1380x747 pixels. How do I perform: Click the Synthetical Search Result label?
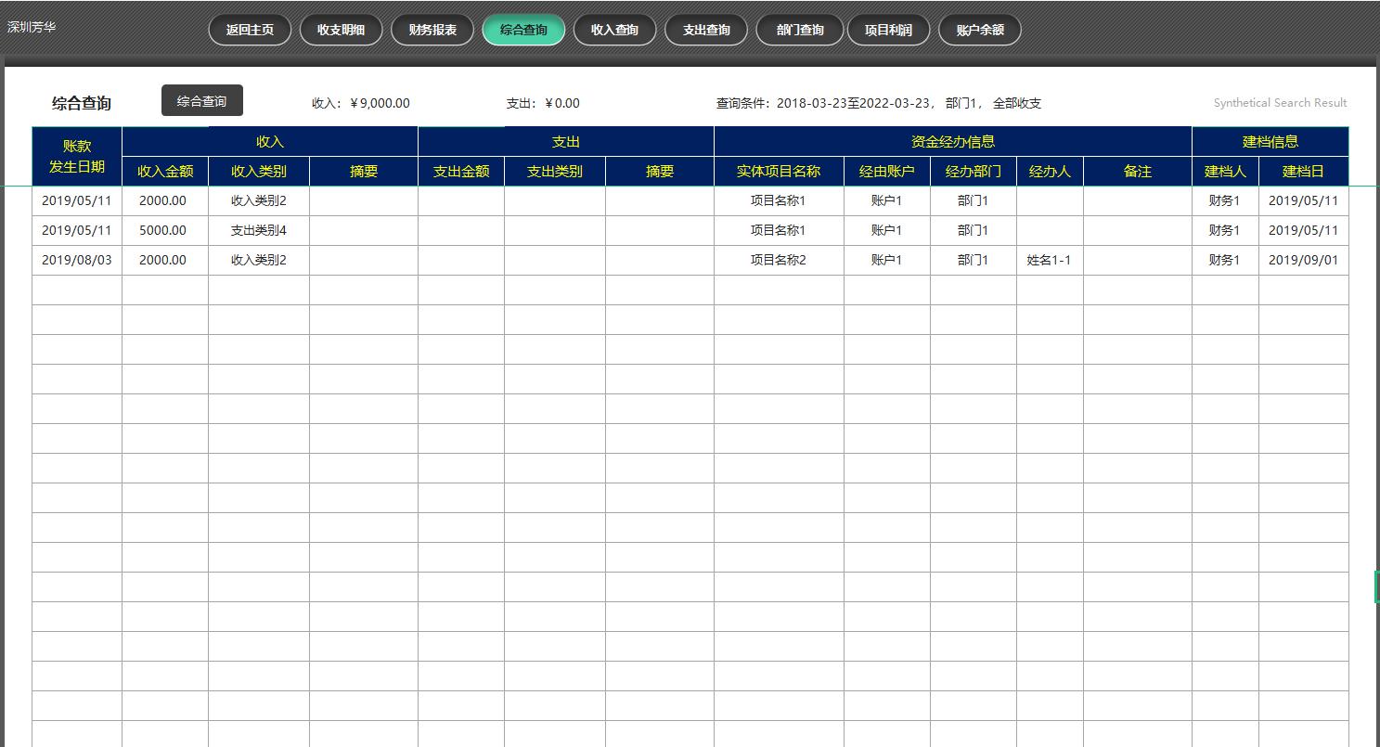(x=1279, y=102)
